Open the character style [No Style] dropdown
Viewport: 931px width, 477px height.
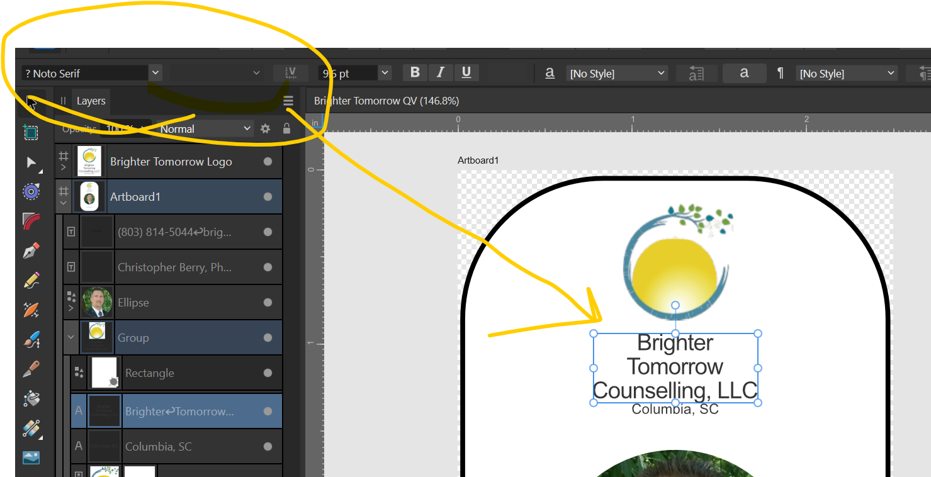click(616, 74)
